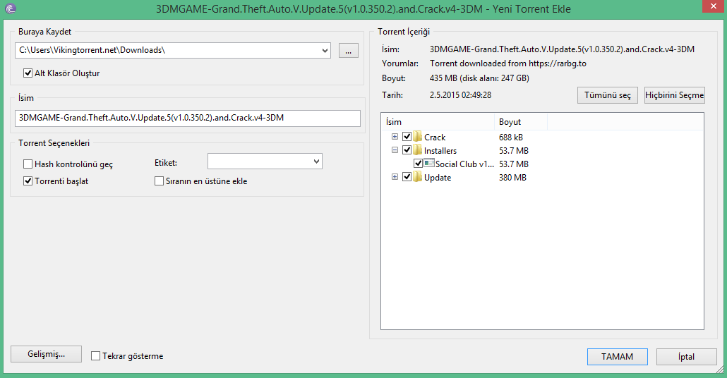The width and height of the screenshot is (727, 378).
Task: Uncheck the Social Club file checkbox
Action: pos(418,164)
